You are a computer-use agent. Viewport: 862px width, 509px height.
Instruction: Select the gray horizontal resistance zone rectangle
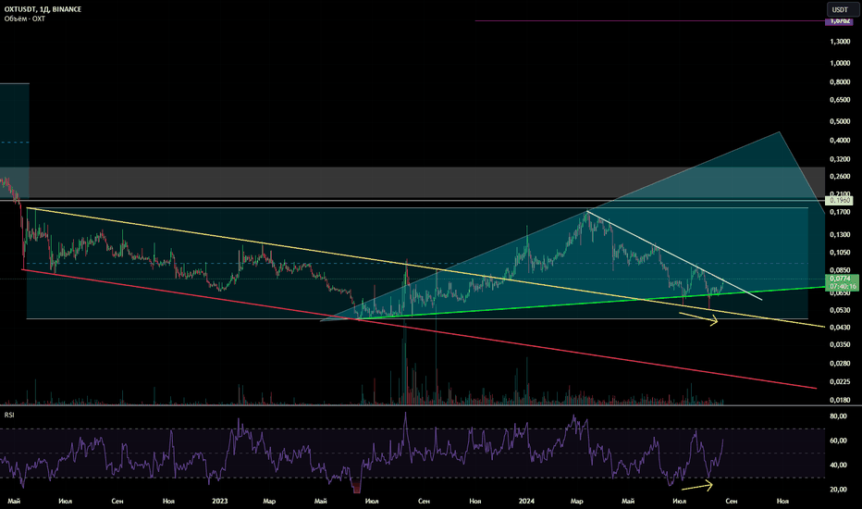pos(413,182)
